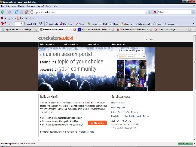
Task: Open Bookmarks on the Yahoo toolbar
Action: coord(52,24)
